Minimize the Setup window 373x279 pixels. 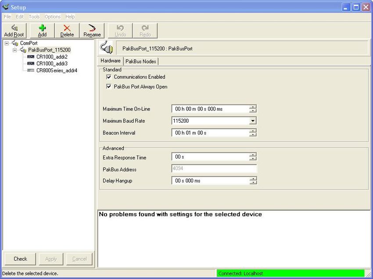(346, 7)
